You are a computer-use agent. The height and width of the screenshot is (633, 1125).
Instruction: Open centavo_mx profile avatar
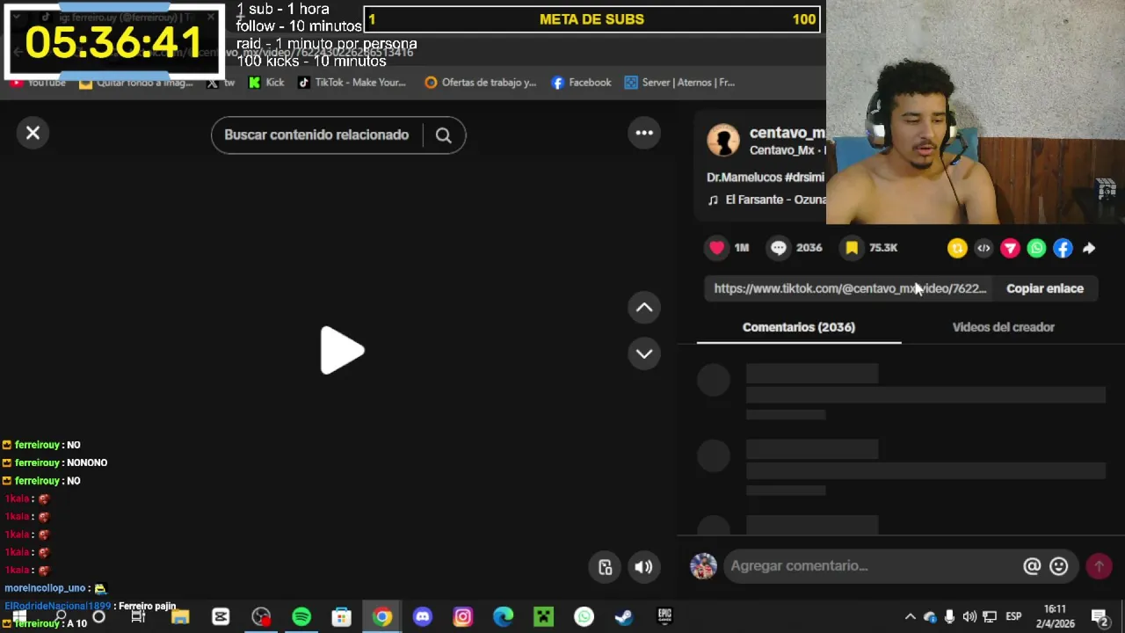click(723, 141)
